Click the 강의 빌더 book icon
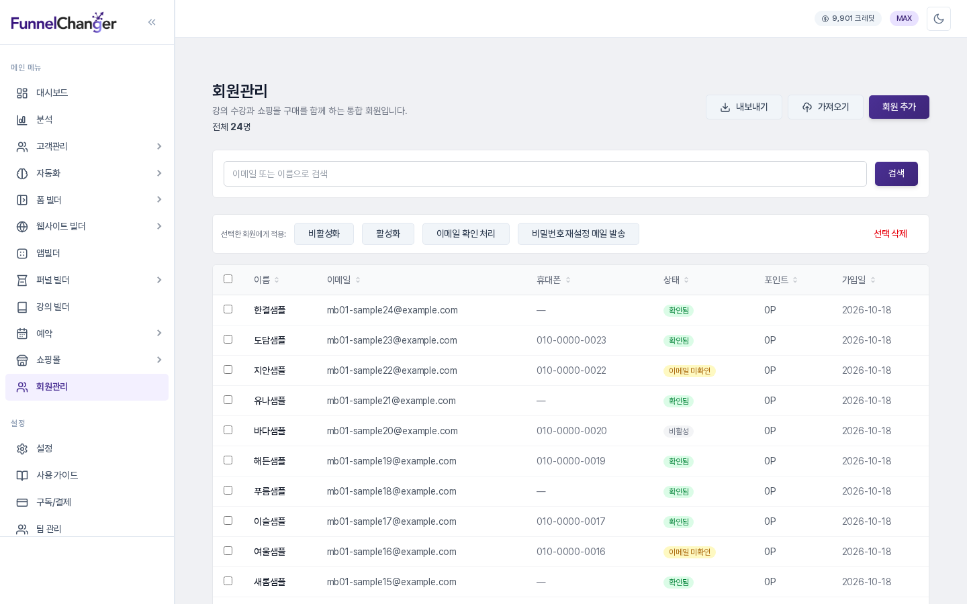967x604 pixels. pos(22,307)
